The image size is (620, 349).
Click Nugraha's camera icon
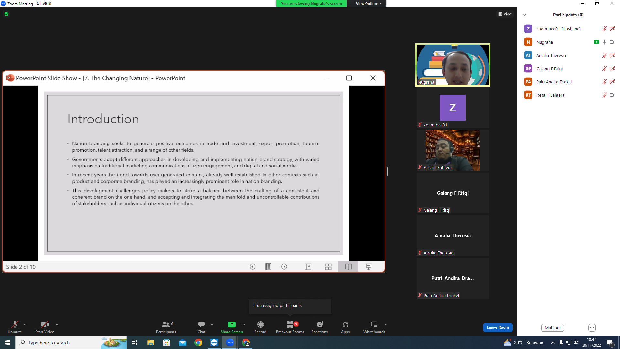click(612, 42)
